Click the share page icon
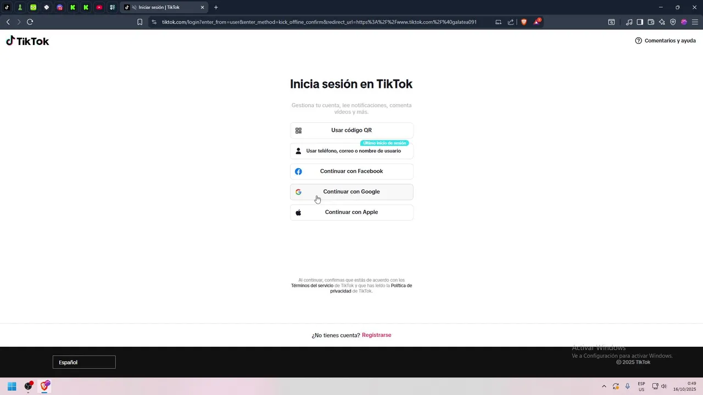The height and width of the screenshot is (395, 703). click(511, 22)
